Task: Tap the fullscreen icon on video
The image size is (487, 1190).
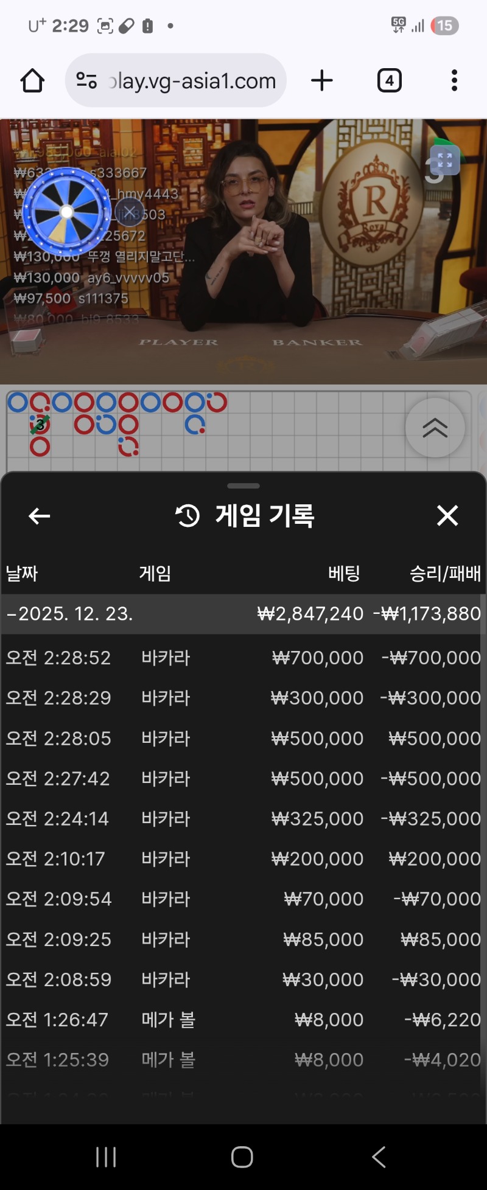Action: point(445,160)
